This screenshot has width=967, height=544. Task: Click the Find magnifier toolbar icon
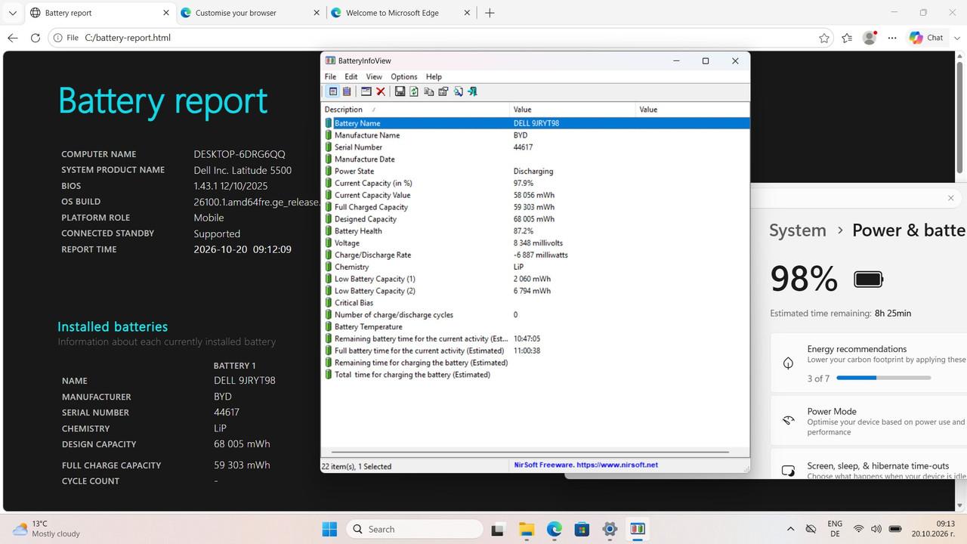pyautogui.click(x=458, y=91)
